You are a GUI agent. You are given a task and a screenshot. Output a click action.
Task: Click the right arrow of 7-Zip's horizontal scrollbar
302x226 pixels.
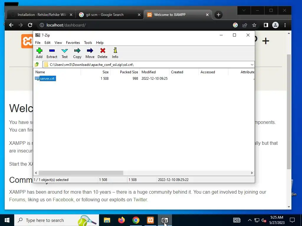click(252, 173)
